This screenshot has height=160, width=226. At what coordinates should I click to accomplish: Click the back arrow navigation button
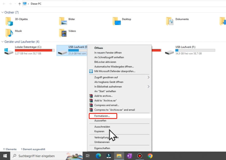[4, 4]
